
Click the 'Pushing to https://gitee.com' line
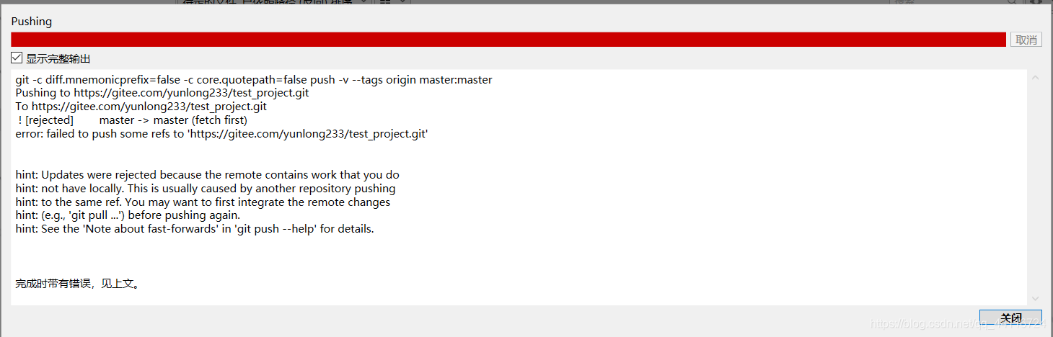click(x=162, y=93)
